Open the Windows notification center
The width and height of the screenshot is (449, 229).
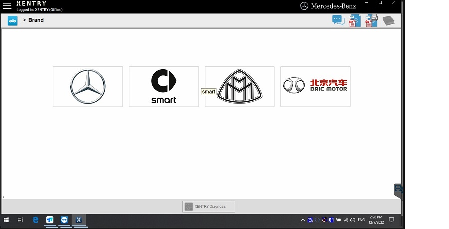[392, 220]
